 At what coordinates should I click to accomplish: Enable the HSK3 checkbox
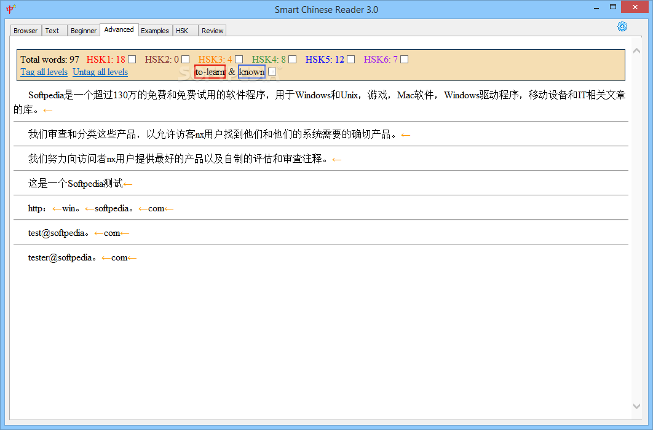click(239, 60)
